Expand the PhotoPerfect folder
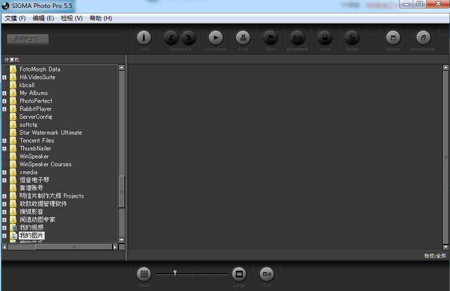The height and width of the screenshot is (291, 450). tap(4, 101)
